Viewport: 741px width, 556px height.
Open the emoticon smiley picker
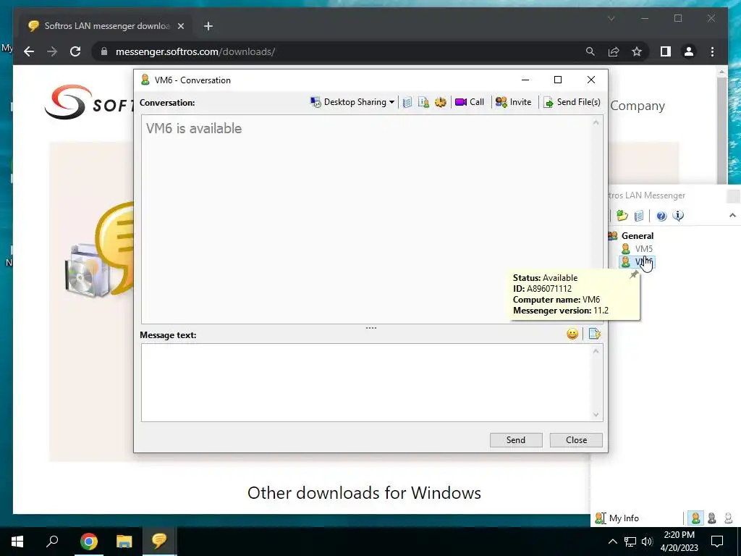point(572,334)
